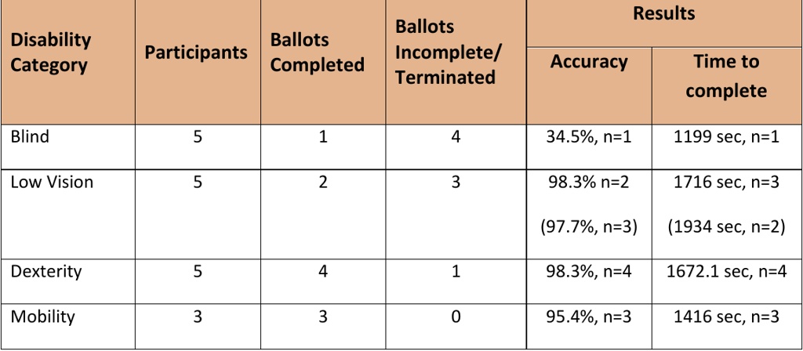Viewport: 803px width, 351px height.
Task: Click the 1199 sec, n=1 cell
Action: [726, 137]
